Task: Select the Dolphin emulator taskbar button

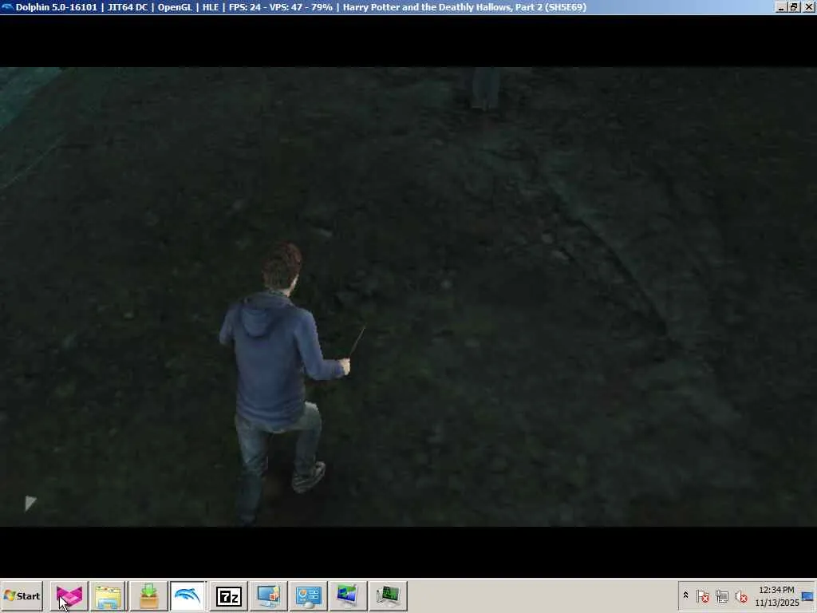Action: click(x=188, y=595)
